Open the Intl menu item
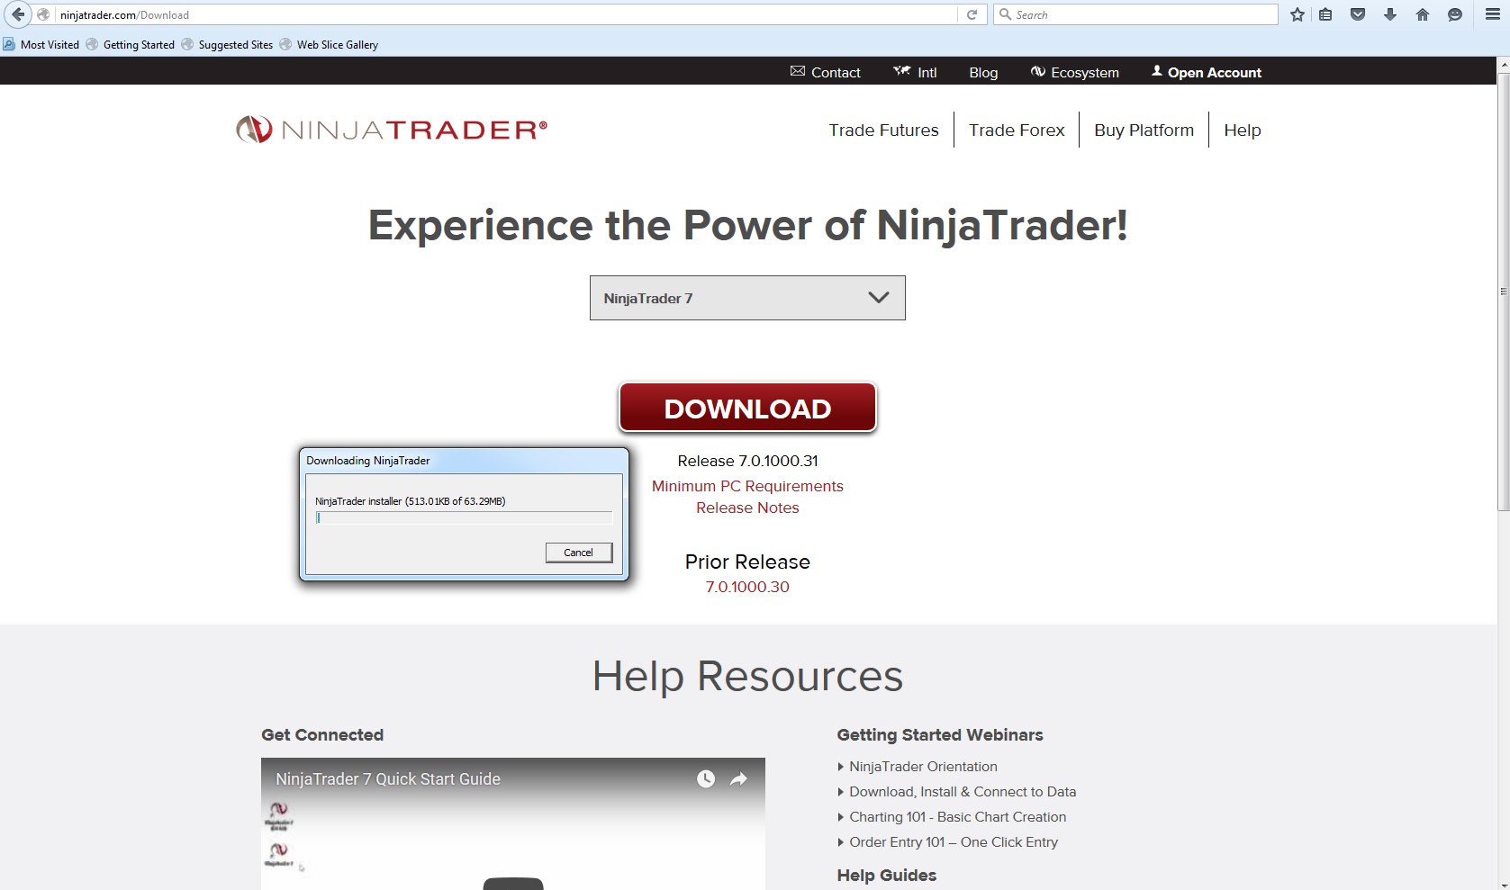This screenshot has width=1510, height=890. [915, 72]
